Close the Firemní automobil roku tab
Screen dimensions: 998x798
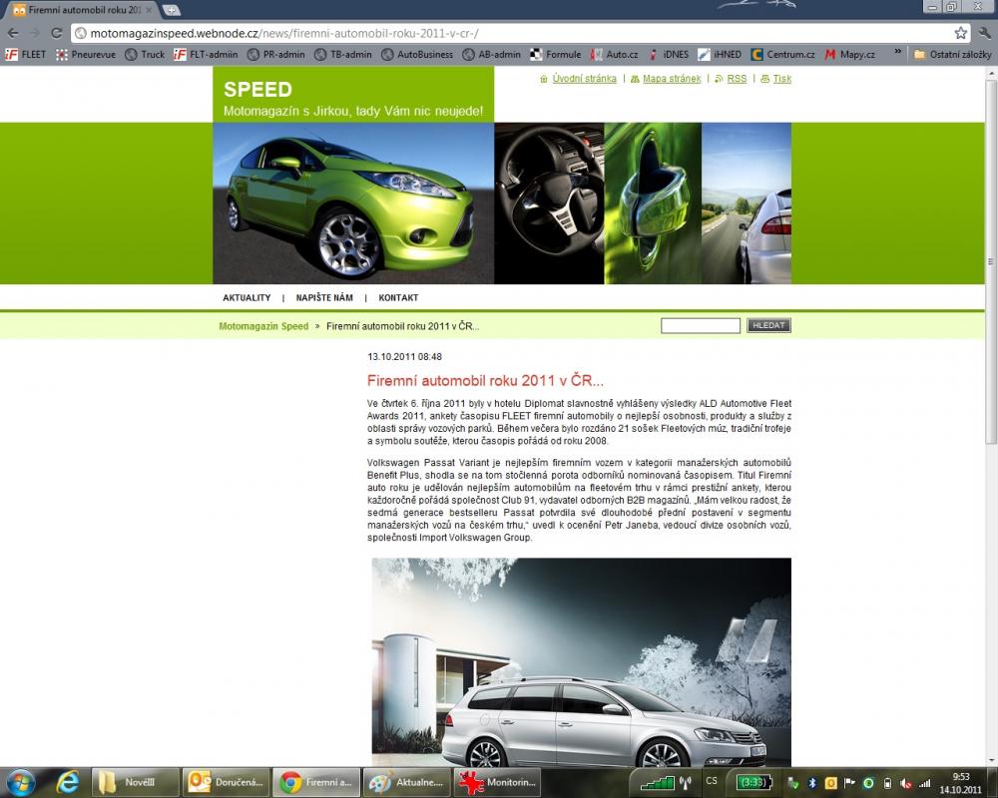point(151,10)
